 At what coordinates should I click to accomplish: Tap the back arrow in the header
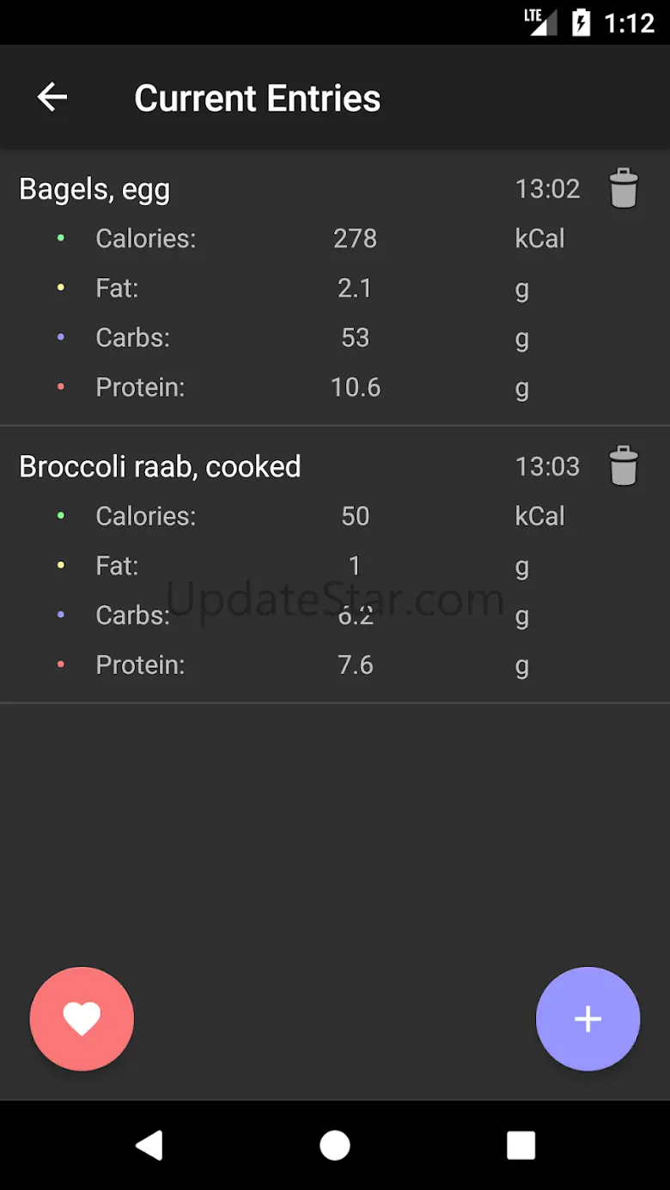tap(52, 97)
